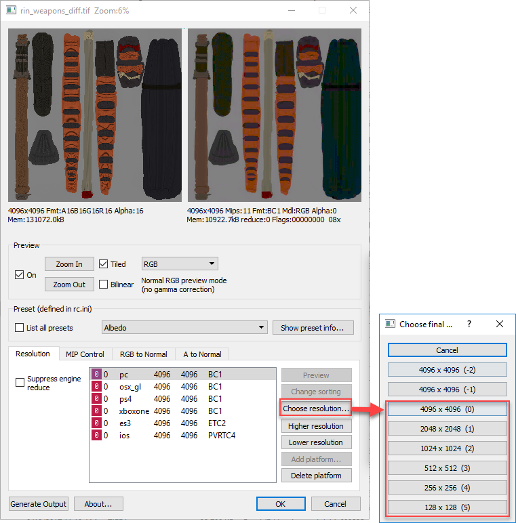
Task: Click Generate Output button
Action: click(39, 504)
